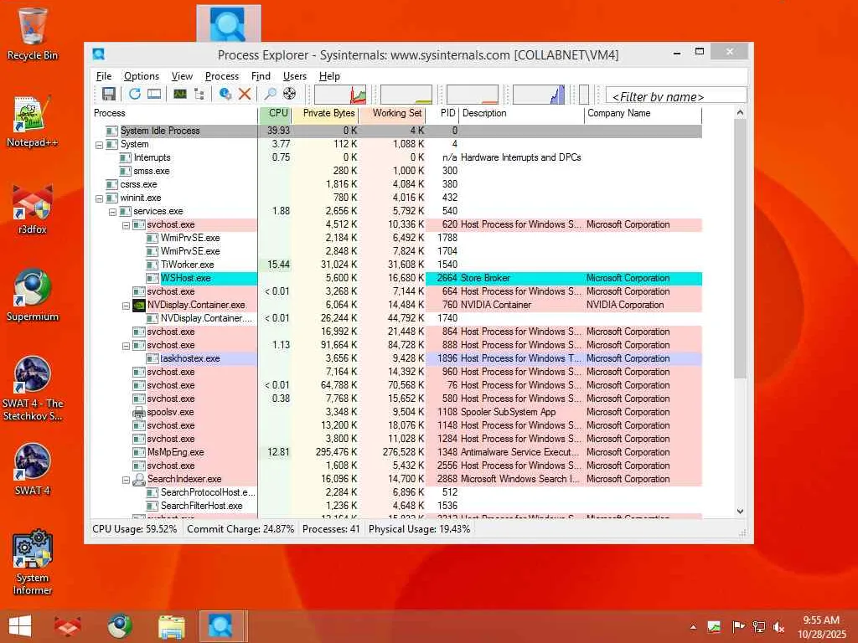
Task: Open the commit history mini graph
Action: 406,94
